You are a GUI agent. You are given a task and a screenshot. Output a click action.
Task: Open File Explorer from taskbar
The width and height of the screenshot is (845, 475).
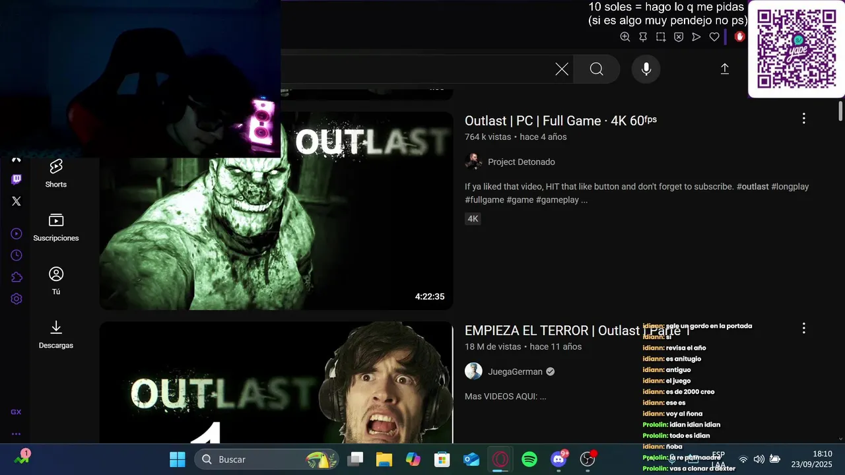click(384, 459)
